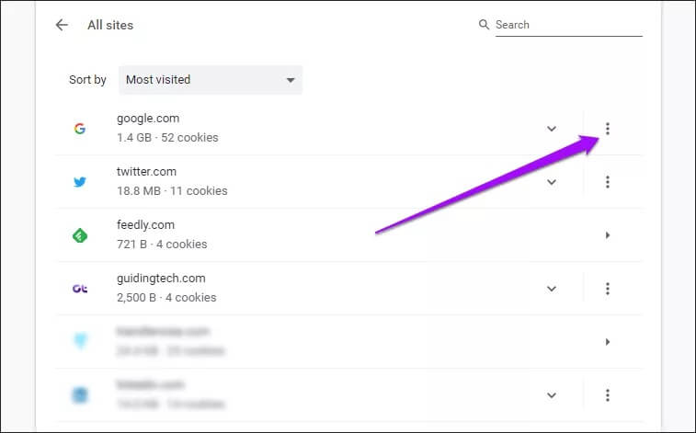Viewport: 696px width, 433px height.
Task: Open the Sort by Most visited dropdown
Action: (x=210, y=80)
